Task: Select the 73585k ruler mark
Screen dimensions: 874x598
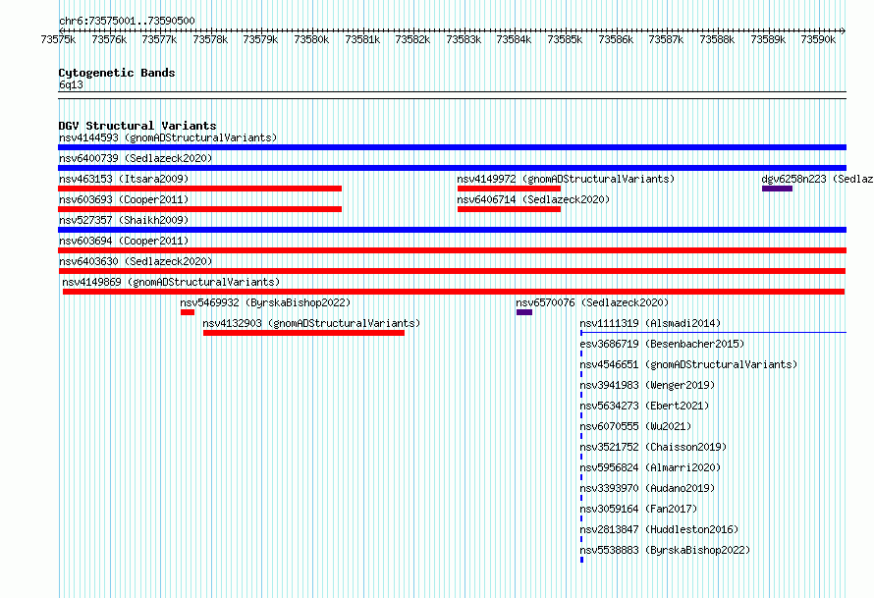Action: [565, 39]
